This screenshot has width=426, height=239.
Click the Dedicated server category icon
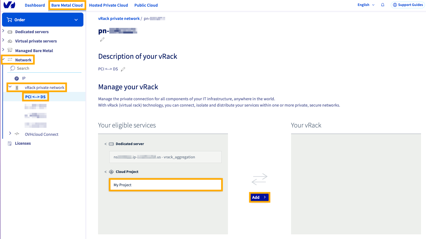click(111, 144)
